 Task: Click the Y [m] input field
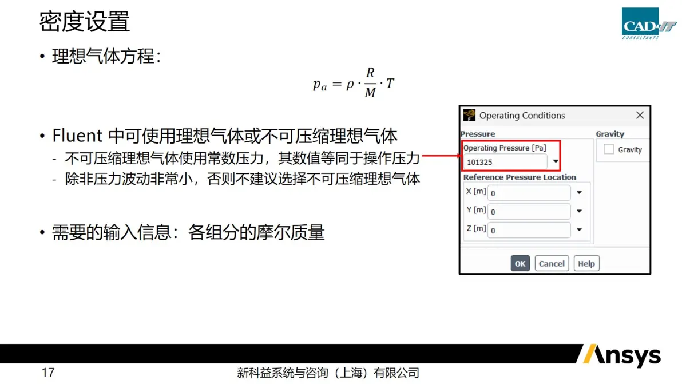click(529, 211)
